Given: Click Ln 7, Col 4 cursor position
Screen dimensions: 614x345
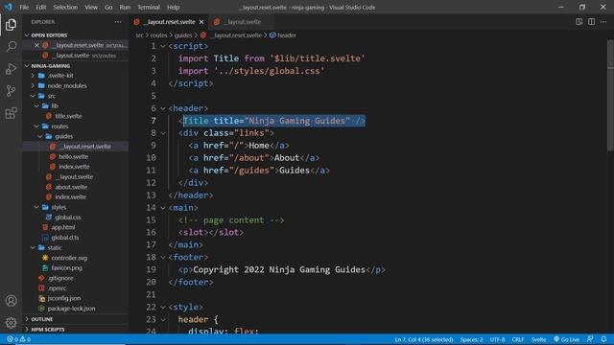Looking at the screenshot, I should 424,339.
